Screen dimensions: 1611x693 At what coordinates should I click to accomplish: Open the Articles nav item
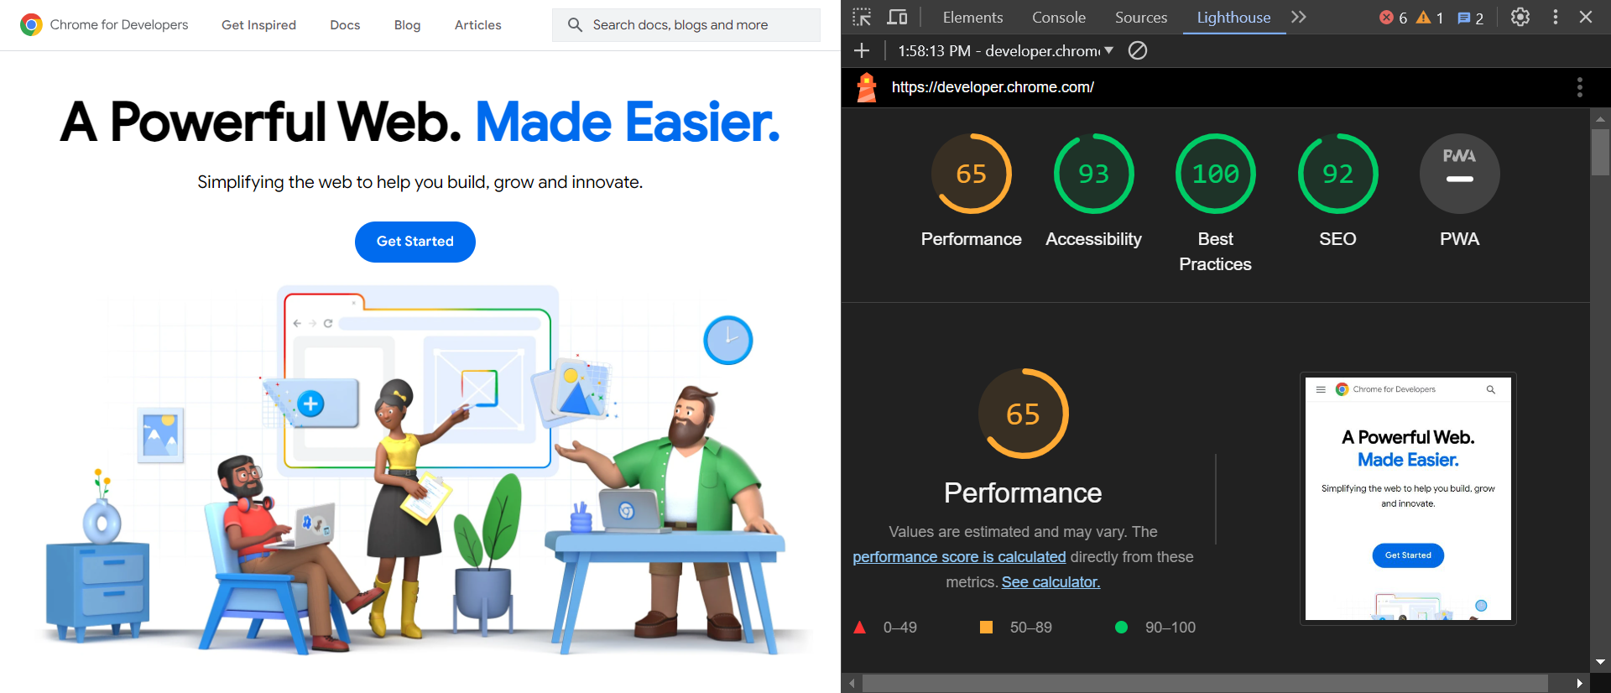[x=477, y=25]
